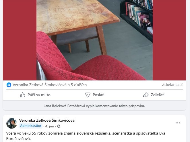Image resolution: width=190 pixels, height=142 pixels.
Task: Click the post text mentioning Eva Borušovičová
Action: click(86, 136)
